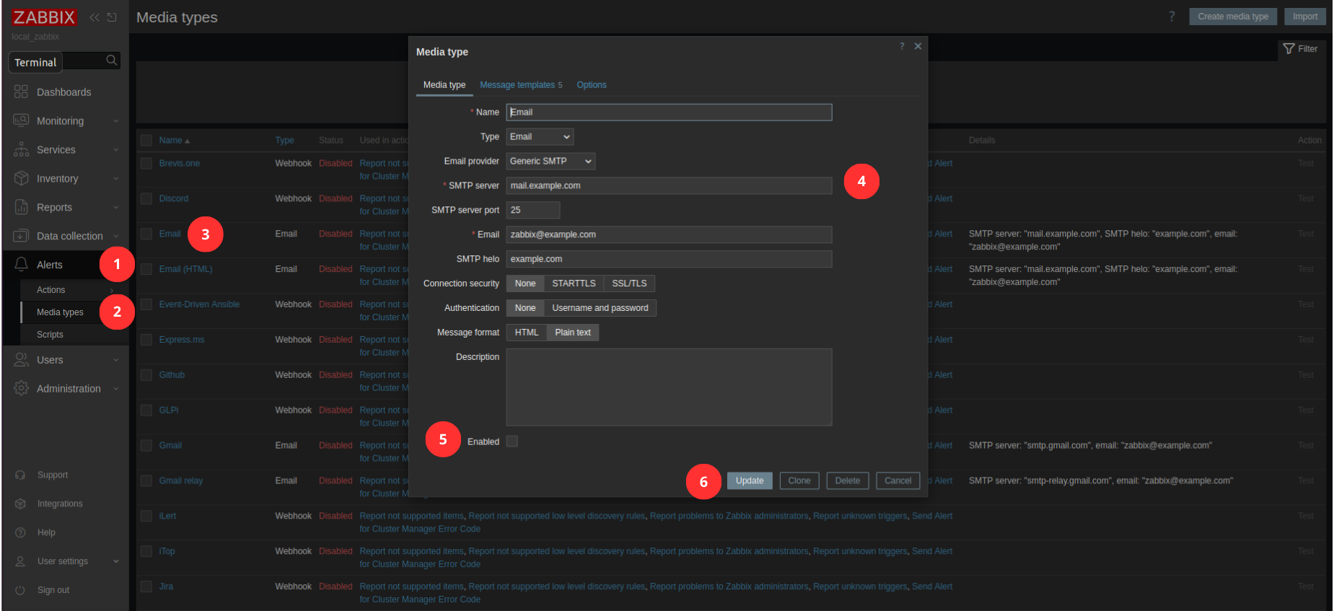Expand the Reports menu
This screenshot has width=1334, height=611.
click(116, 208)
